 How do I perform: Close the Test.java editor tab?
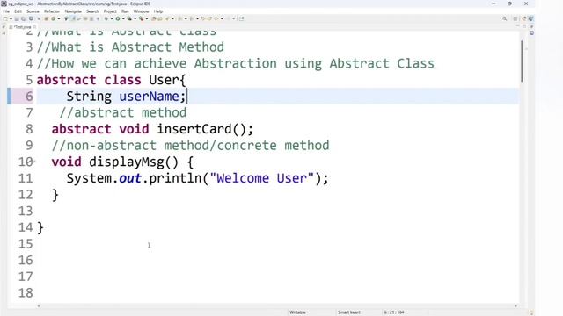pyautogui.click(x=34, y=27)
